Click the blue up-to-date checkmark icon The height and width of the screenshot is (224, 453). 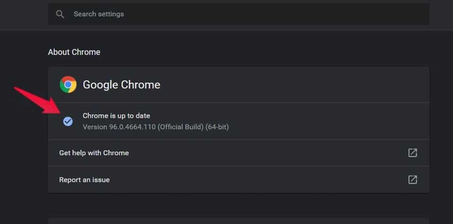point(68,121)
